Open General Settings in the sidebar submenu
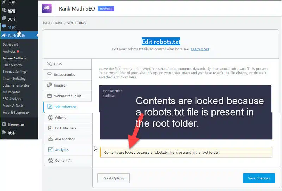This screenshot has height=191, width=282. (x=14, y=58)
